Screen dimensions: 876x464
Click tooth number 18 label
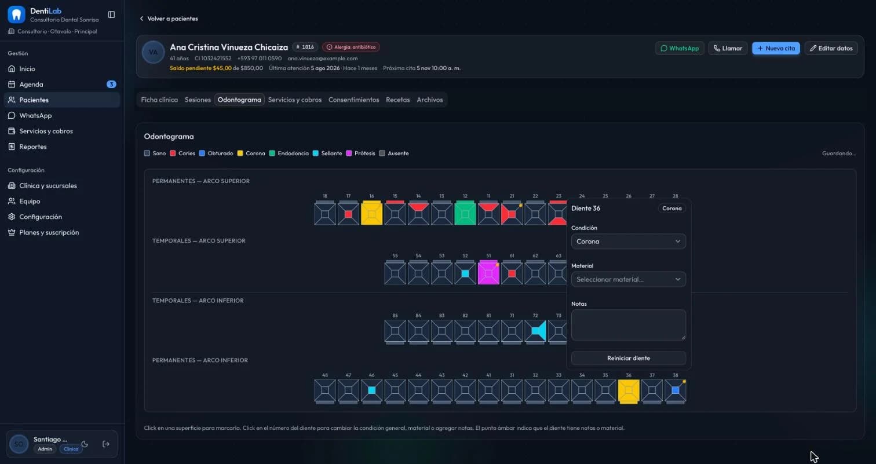pyautogui.click(x=325, y=196)
